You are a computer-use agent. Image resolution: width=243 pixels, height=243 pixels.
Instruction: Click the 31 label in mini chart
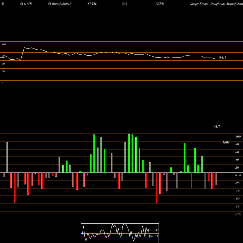(156, 230)
